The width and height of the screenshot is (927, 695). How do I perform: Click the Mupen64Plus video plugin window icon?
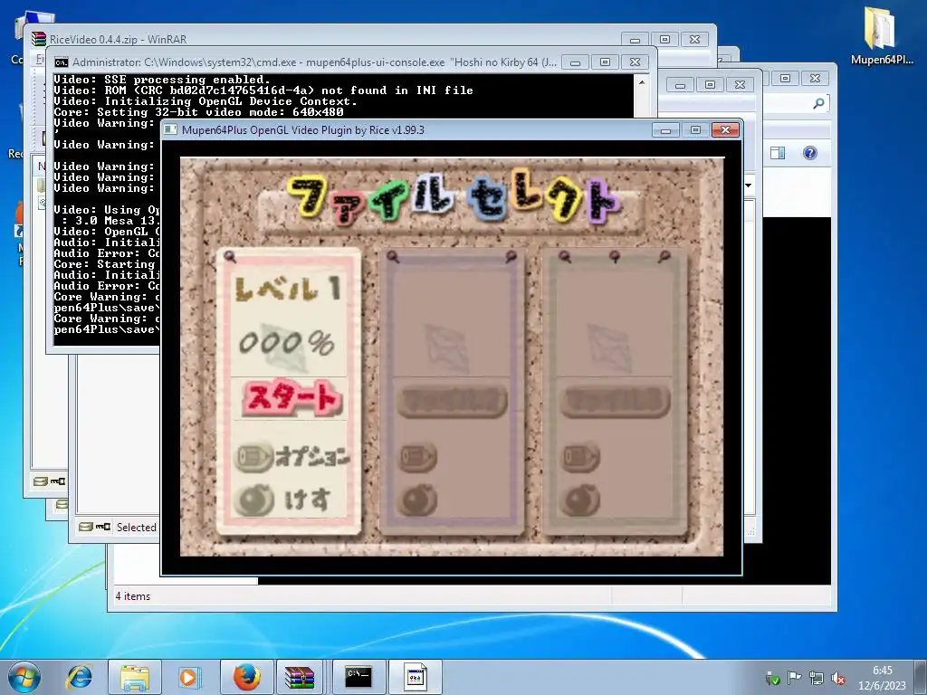click(x=170, y=130)
